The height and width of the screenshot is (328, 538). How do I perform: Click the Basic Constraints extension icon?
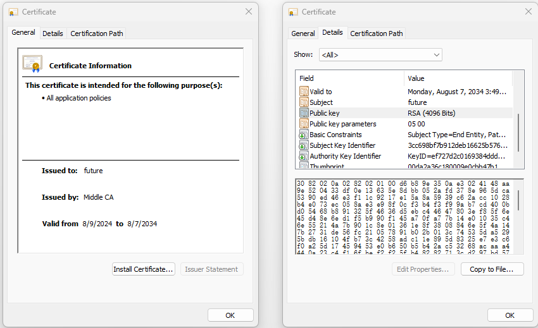304,135
